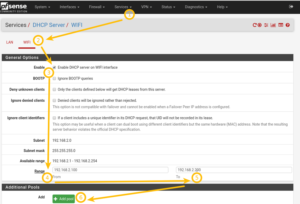Expand the Firewall menu
Image resolution: width=300 pixels, height=204 pixels.
tap(97, 7)
